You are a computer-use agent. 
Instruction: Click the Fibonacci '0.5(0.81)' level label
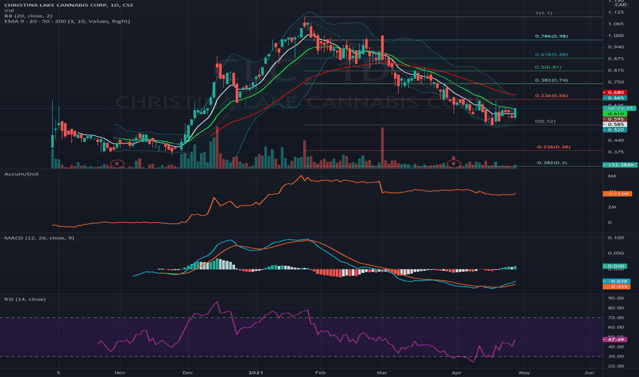coord(548,67)
